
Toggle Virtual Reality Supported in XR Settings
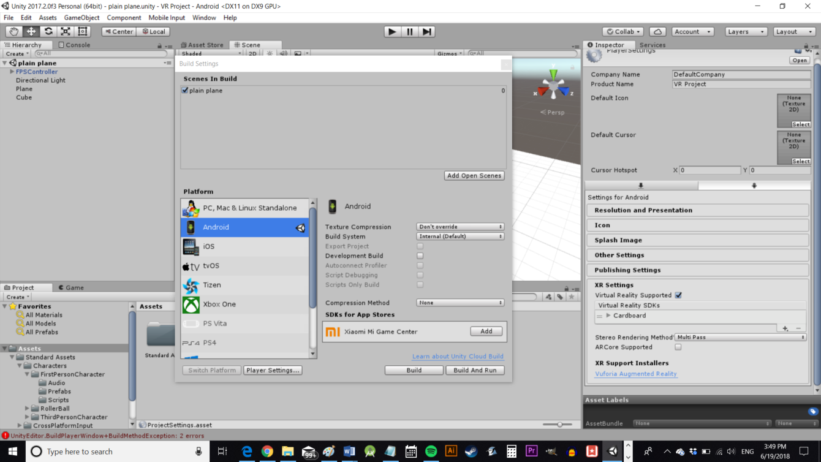point(678,295)
